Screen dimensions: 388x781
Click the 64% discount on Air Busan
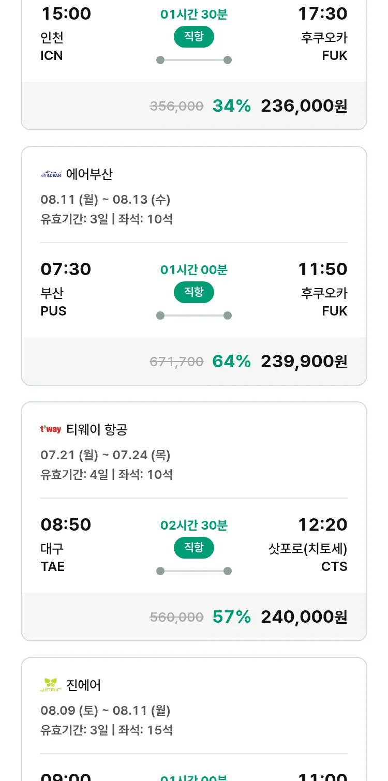[231, 362]
